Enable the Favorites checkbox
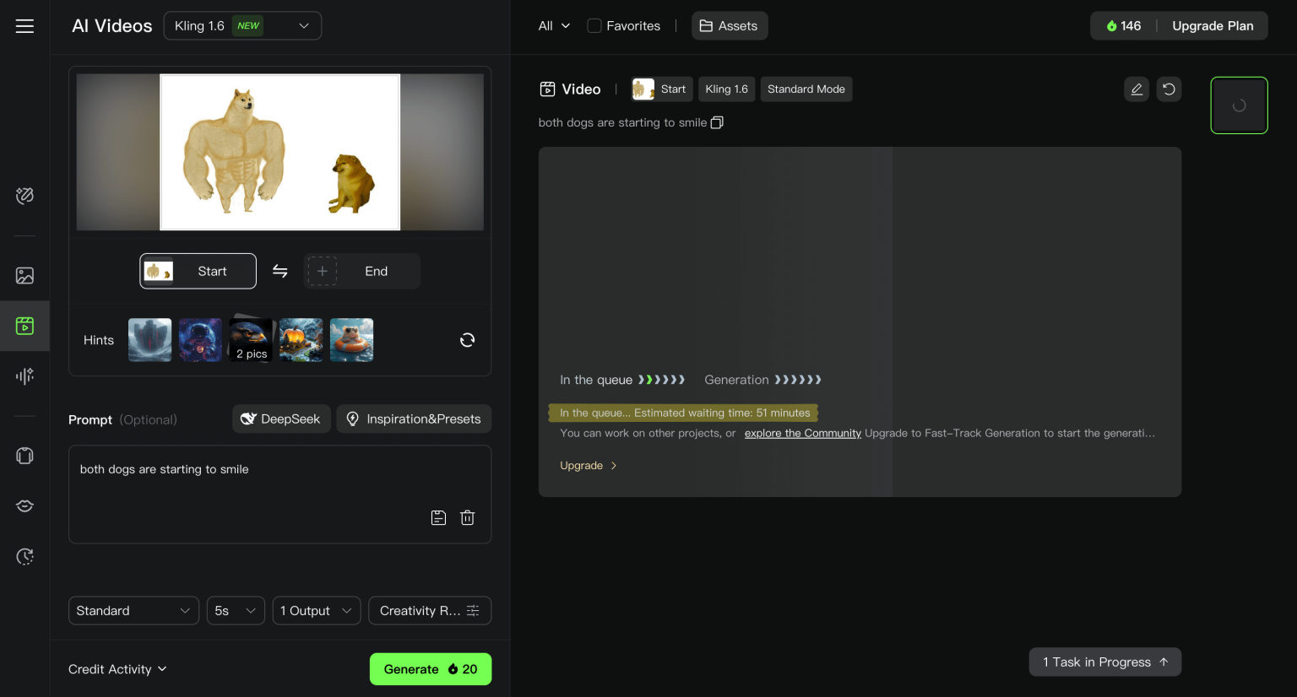1297x697 pixels. 594,26
